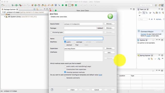
Task: Click the Debug bug toolbar icon
Action: point(12,5)
